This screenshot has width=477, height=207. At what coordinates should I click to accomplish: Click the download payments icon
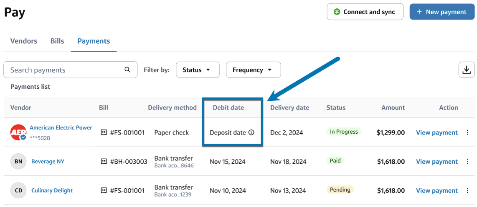click(x=467, y=70)
